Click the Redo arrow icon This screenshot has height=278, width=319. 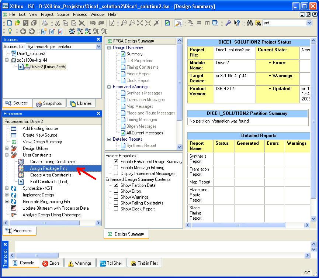pos(101,23)
